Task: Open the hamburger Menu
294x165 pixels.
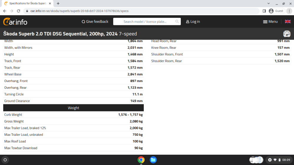Action: point(270,22)
